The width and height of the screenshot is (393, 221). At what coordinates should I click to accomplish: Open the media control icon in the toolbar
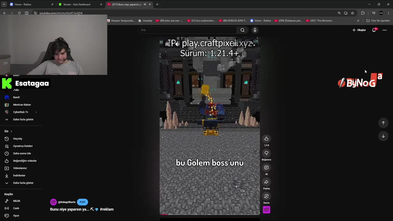tap(374, 13)
